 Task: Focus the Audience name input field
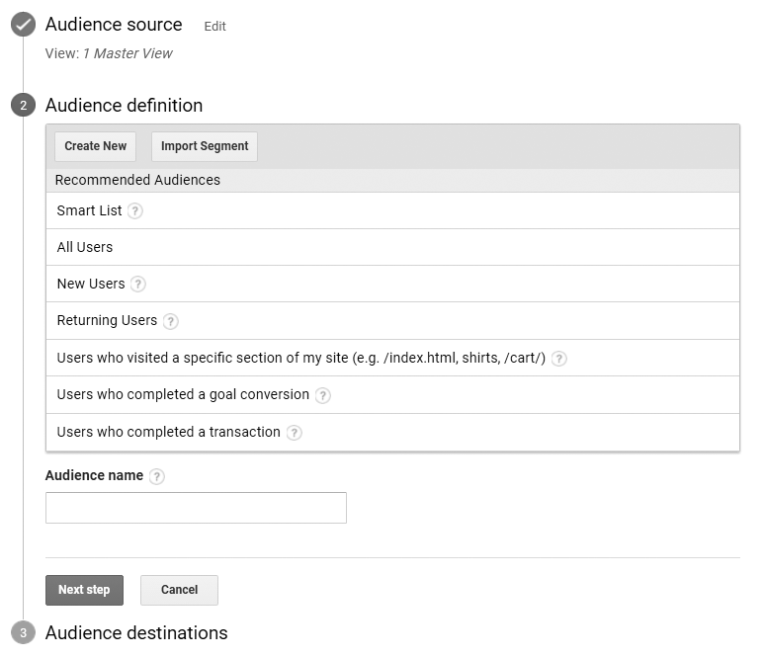click(x=196, y=508)
